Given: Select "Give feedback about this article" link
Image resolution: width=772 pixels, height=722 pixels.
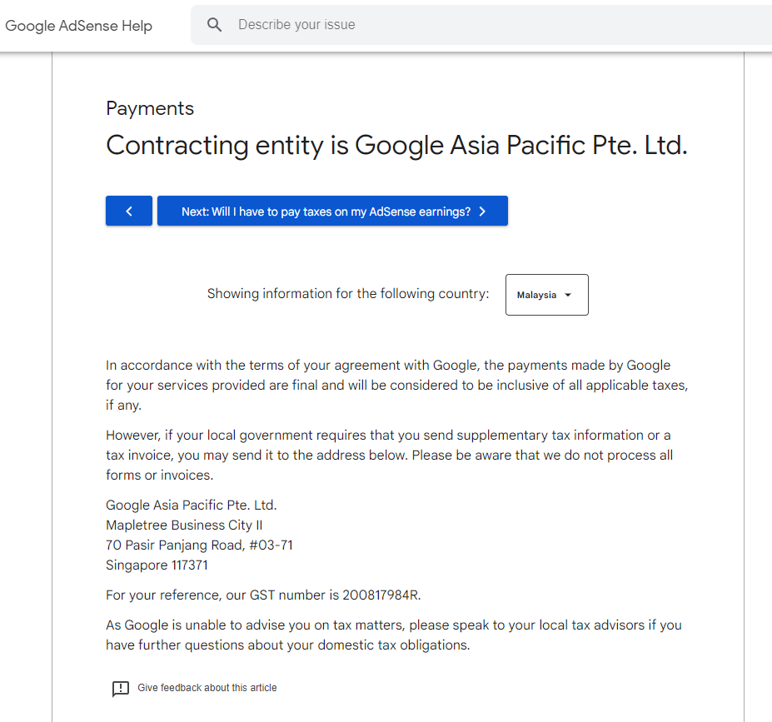Looking at the screenshot, I should click(207, 688).
